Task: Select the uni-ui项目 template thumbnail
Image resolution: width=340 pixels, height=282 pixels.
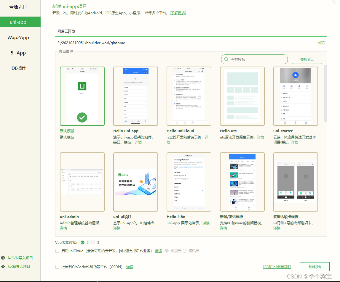Action: (x=135, y=182)
